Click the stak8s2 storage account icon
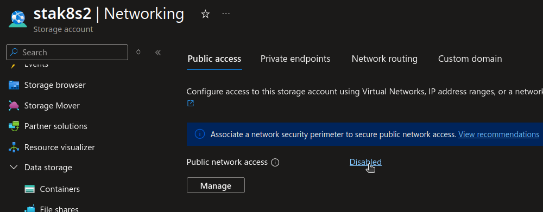The width and height of the screenshot is (543, 212). coord(18,18)
